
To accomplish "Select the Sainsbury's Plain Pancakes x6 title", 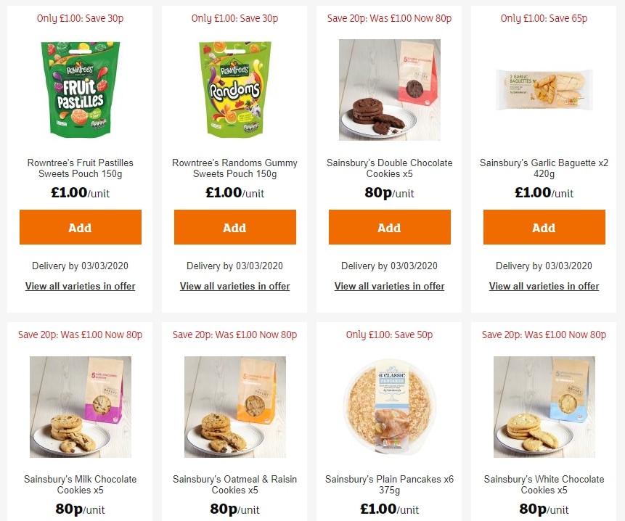I will click(389, 485).
